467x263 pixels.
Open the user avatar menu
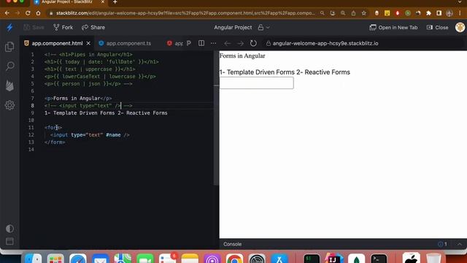pyautogui.click(x=460, y=28)
